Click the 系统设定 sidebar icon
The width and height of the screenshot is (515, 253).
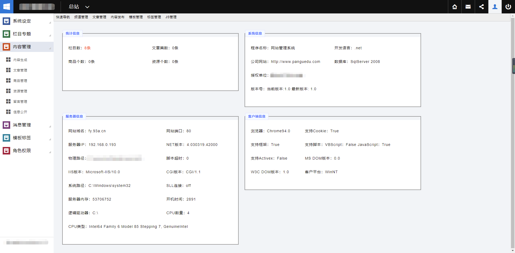(6, 21)
